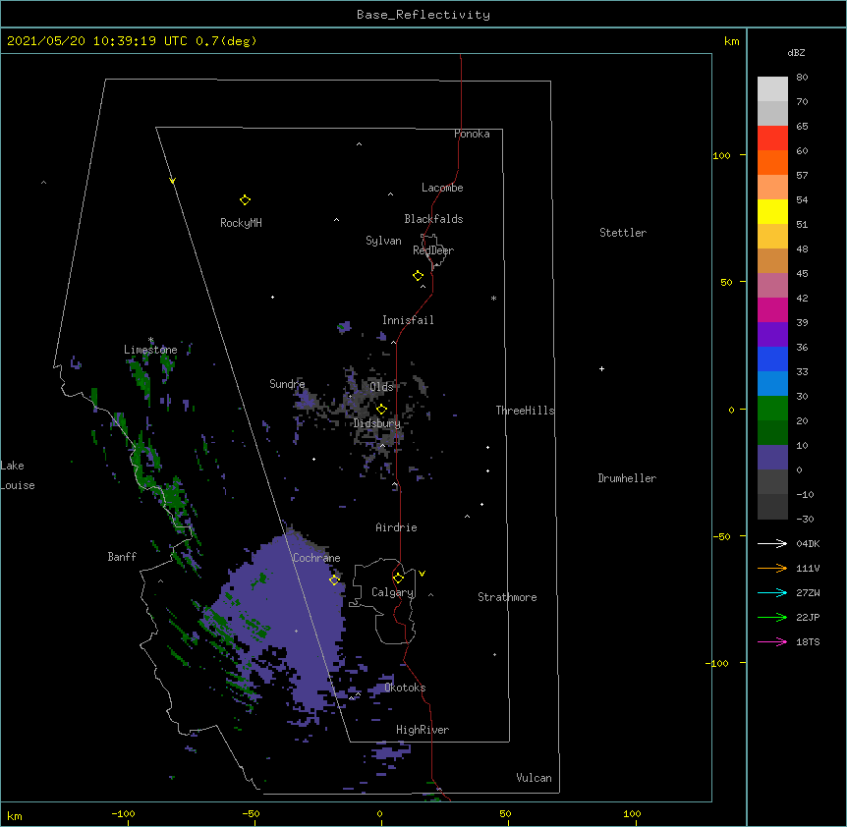The image size is (847, 827).
Task: Click the Stettler label
Action: 623,233
